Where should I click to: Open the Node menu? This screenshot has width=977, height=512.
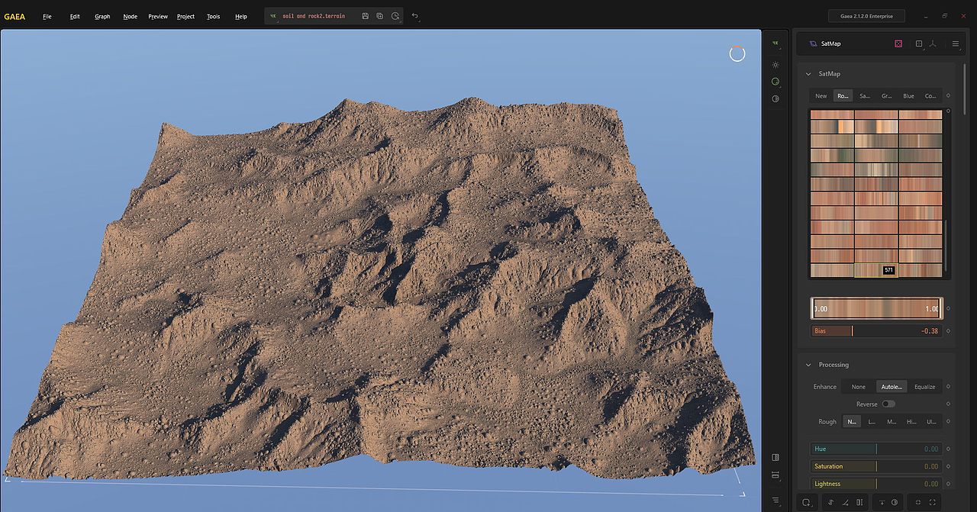click(x=131, y=16)
